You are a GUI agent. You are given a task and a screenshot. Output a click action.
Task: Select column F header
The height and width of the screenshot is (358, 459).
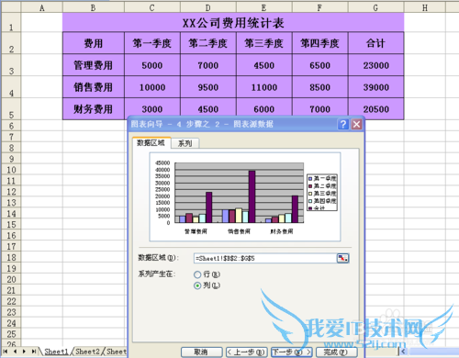pos(320,7)
